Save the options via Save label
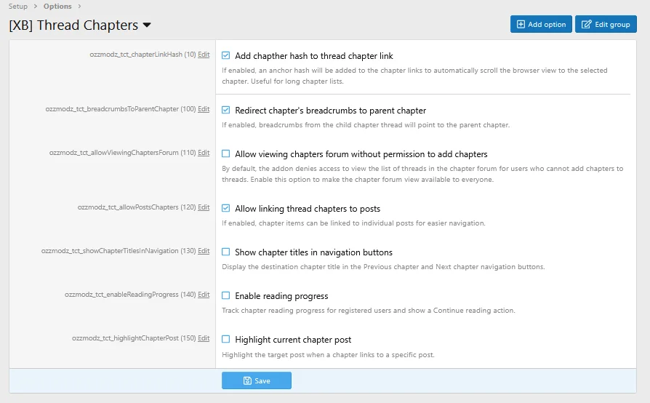Screen dimensions: 650x403 (262, 380)
